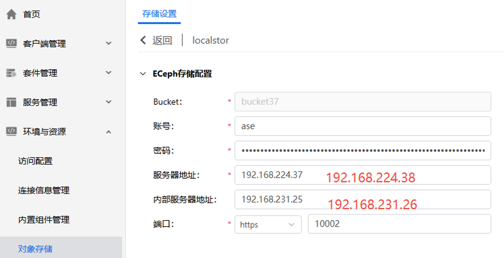
Task: Click the 内部服务器地址: field label
Action: [x=185, y=199]
